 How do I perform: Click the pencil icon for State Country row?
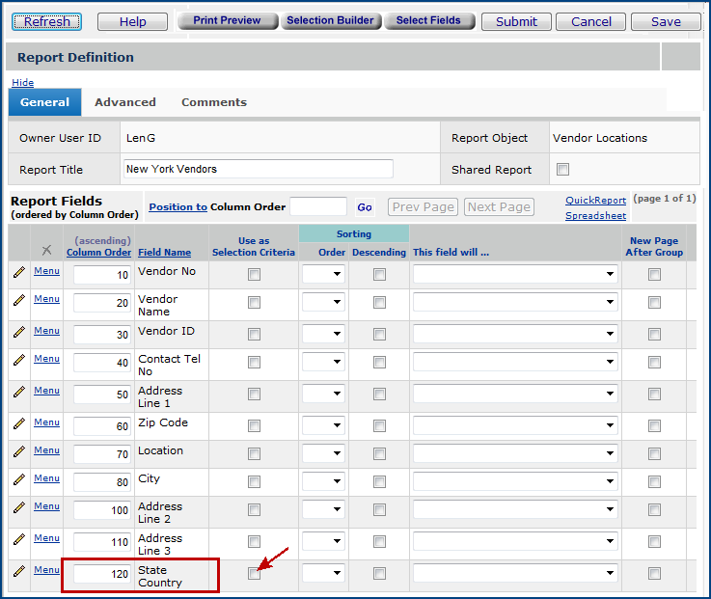[x=18, y=572]
